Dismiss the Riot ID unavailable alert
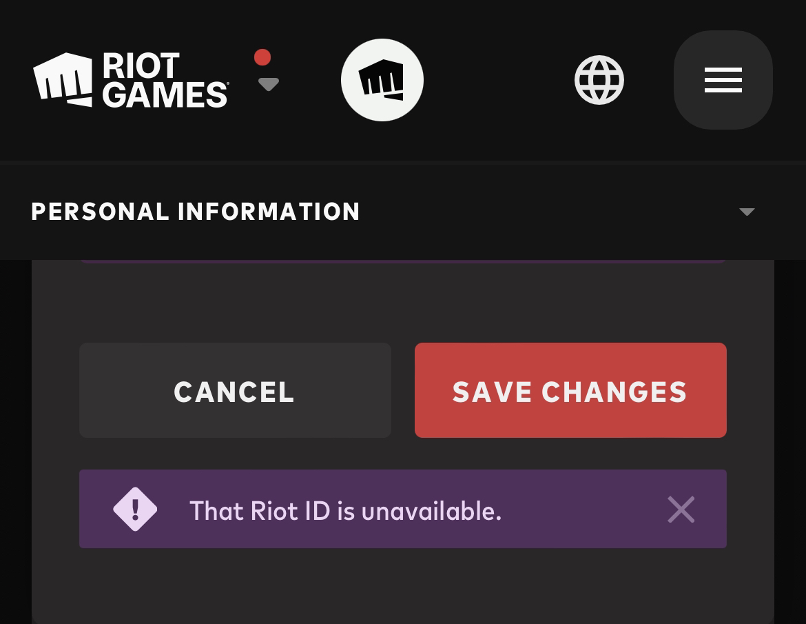Viewport: 806px width, 624px height. (x=681, y=509)
